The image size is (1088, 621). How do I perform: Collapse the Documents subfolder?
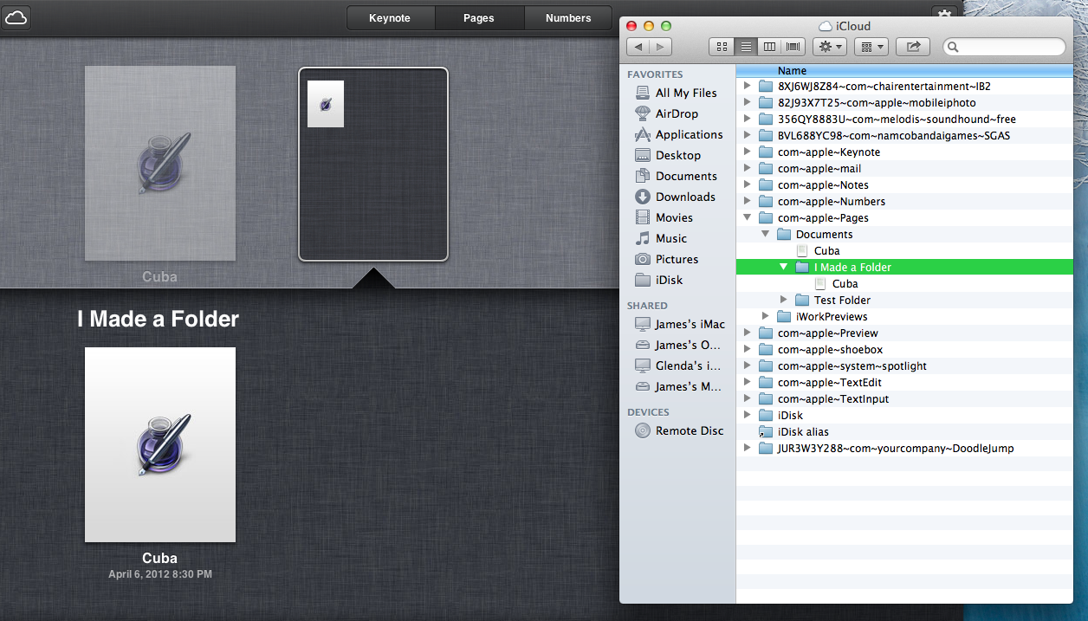(x=766, y=234)
